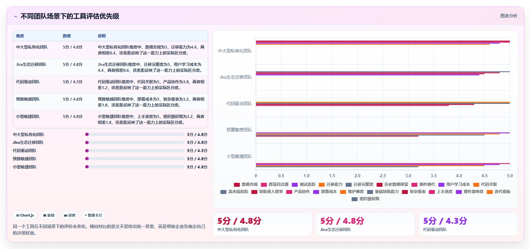Open the 中大型私有化团队 data card

262,224
